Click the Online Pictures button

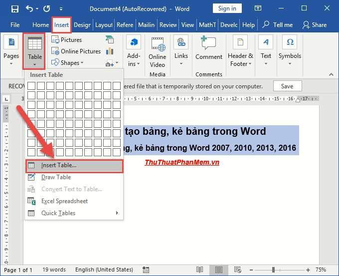(x=76, y=51)
